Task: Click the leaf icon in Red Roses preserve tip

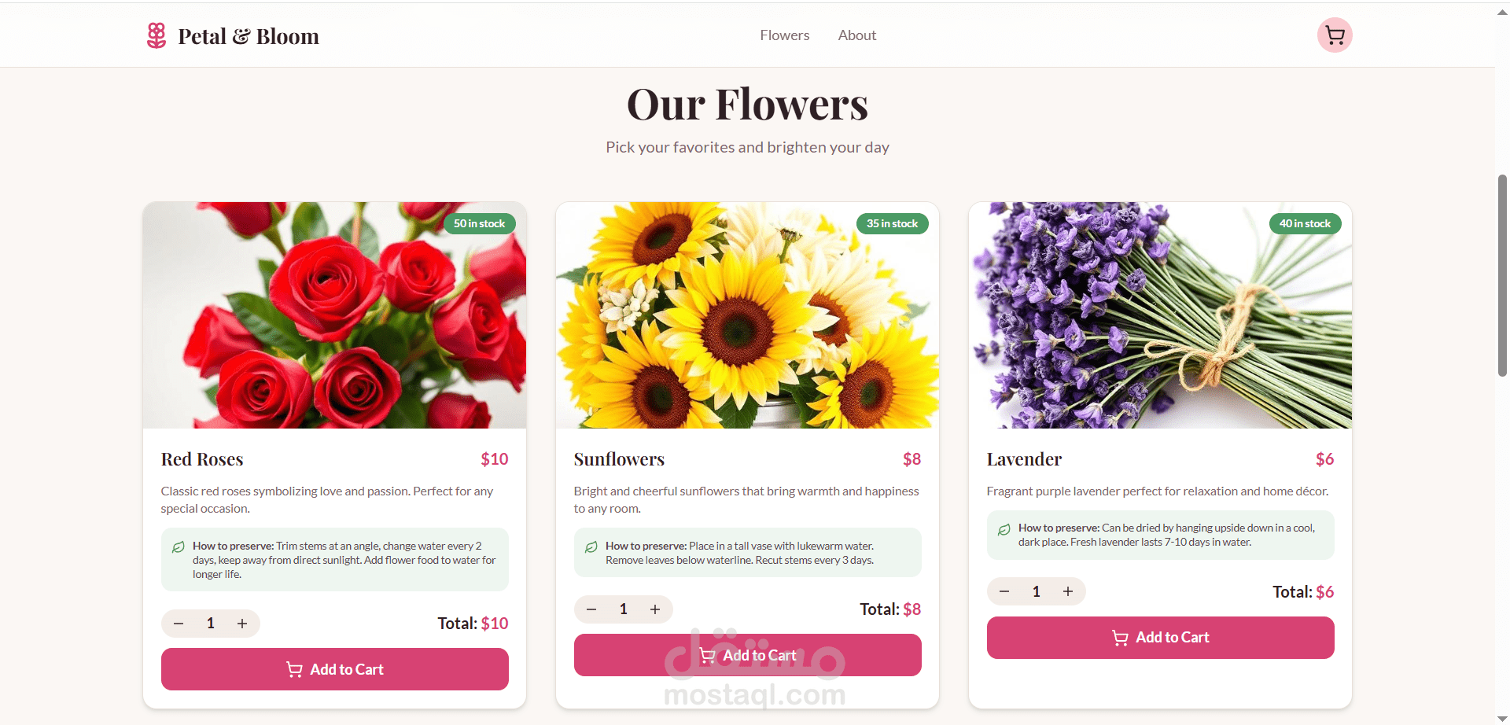Action: click(179, 547)
